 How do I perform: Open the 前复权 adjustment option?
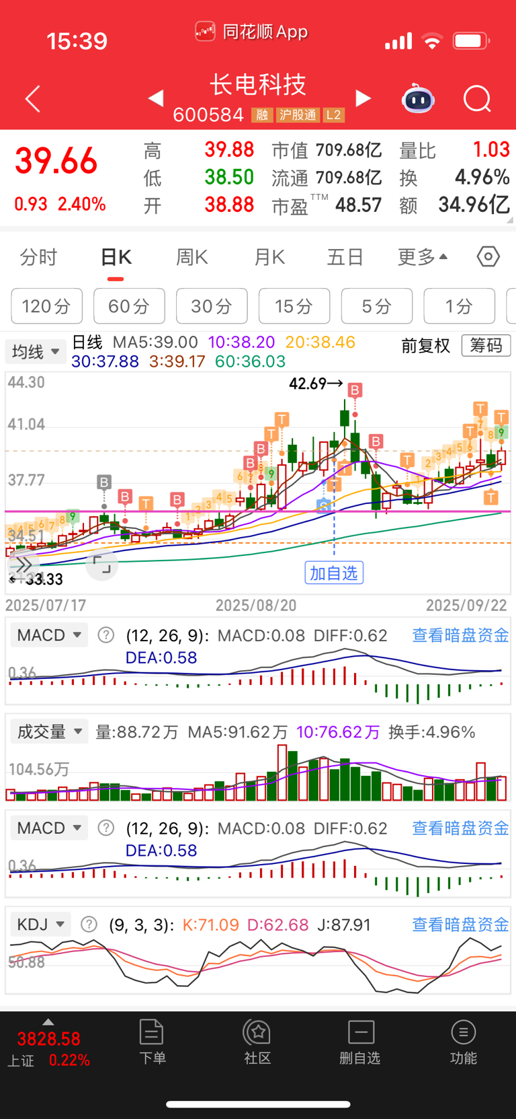coord(425,346)
